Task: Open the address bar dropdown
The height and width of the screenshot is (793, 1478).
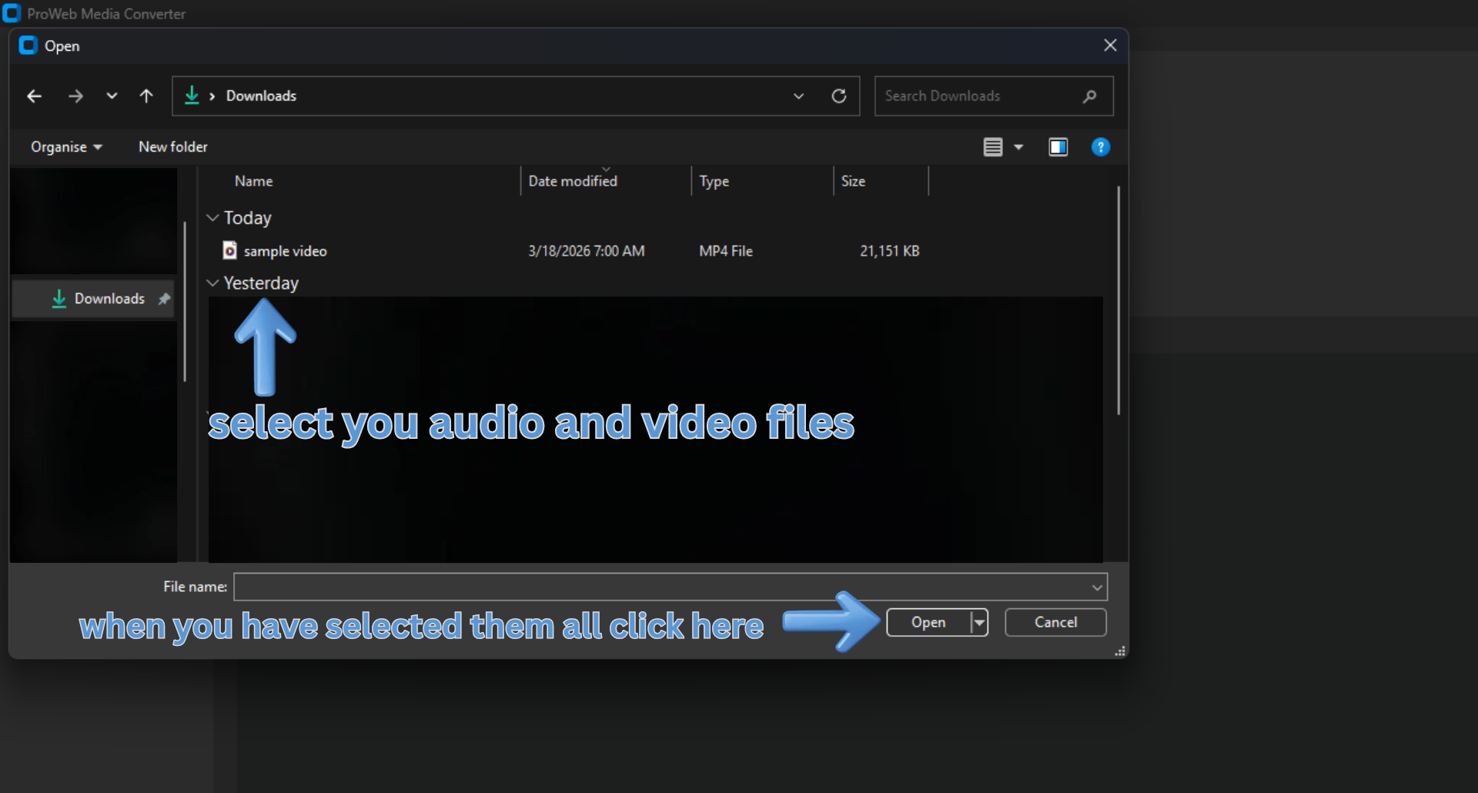Action: click(798, 95)
